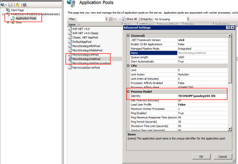Click the Identity value TECHSUPP\pasdeg104-IIS
Screen dimensions: 238x164
click(197, 96)
